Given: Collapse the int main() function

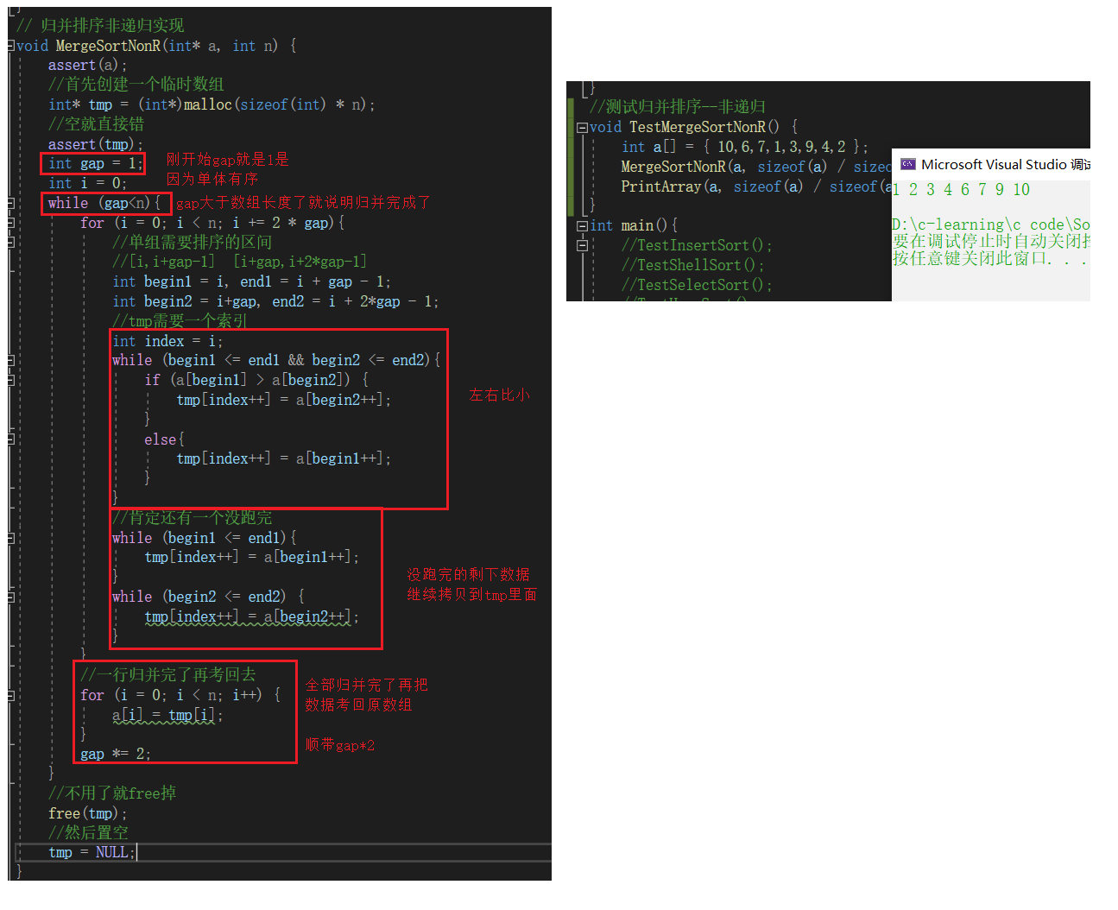Looking at the screenshot, I should pyautogui.click(x=582, y=226).
